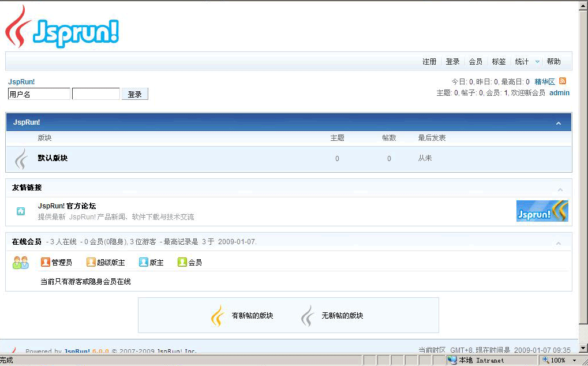
Task: Open the Jsprun! banner thumbnail in 友情链接
Action: [x=542, y=211]
